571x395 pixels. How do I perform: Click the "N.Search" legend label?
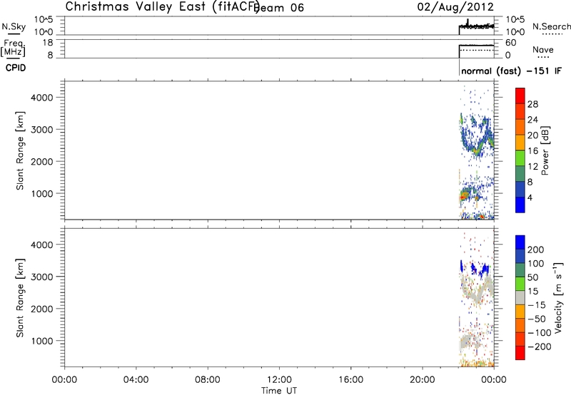(551, 26)
